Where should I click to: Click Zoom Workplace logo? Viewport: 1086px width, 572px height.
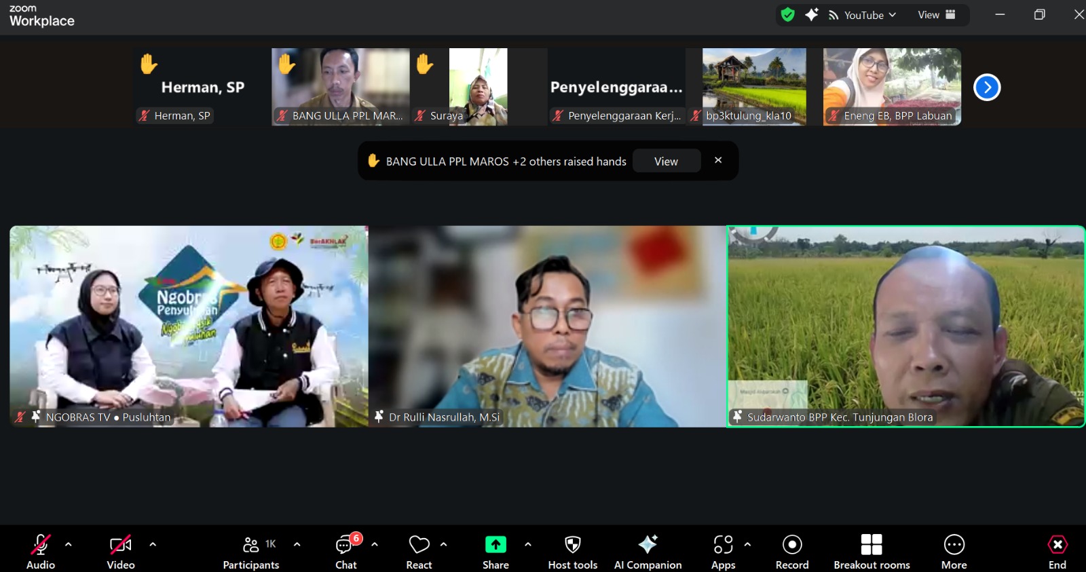tap(41, 16)
